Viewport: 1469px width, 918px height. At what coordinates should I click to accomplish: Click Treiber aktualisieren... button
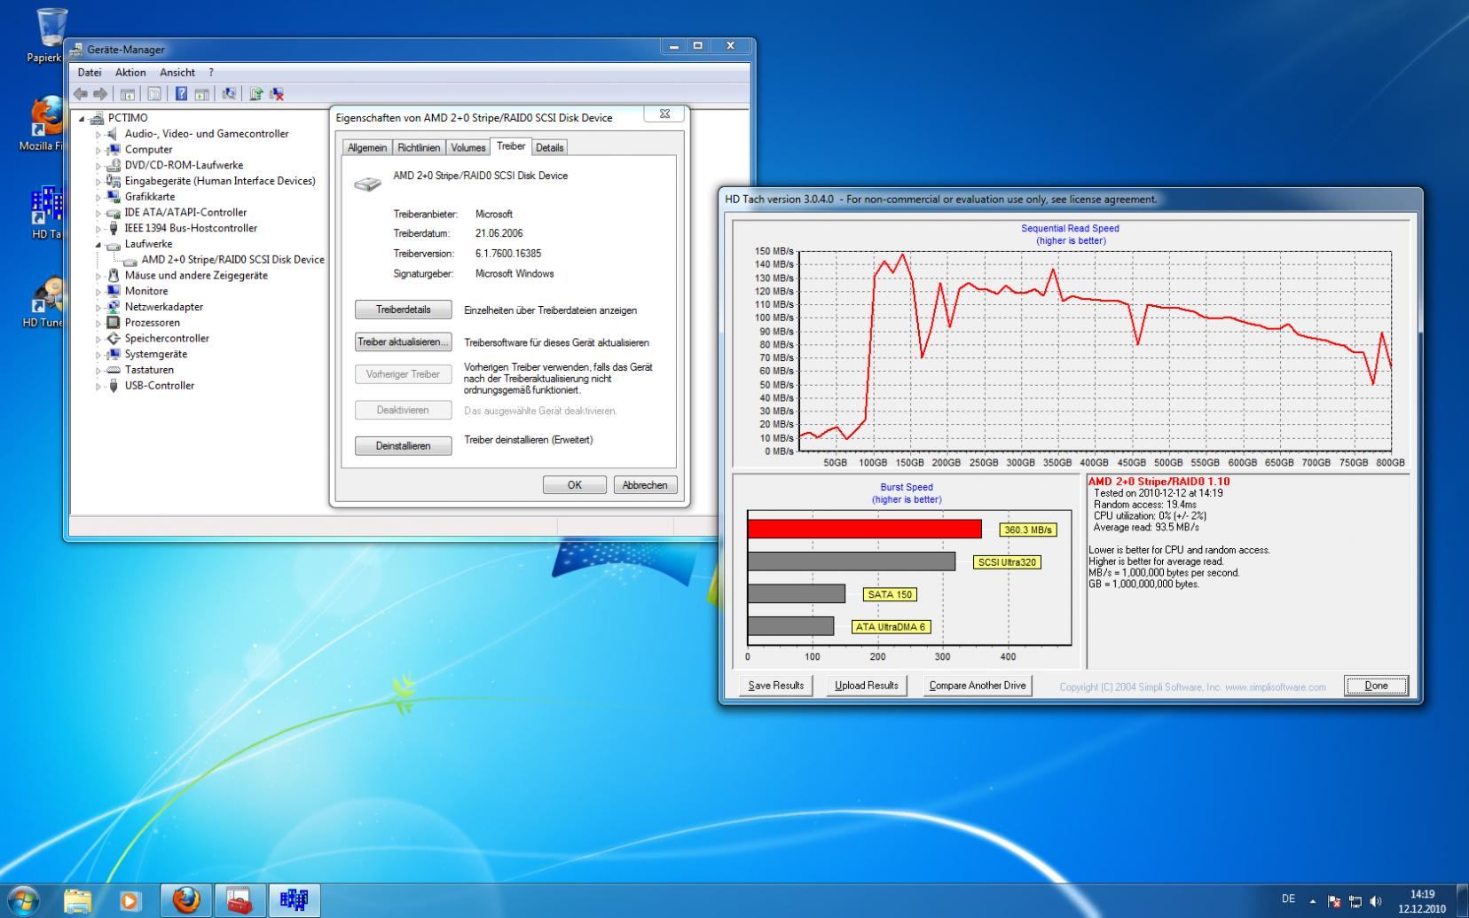pyautogui.click(x=403, y=342)
